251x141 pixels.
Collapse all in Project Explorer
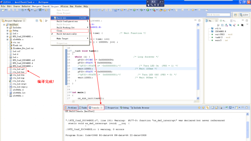(x=37, y=21)
